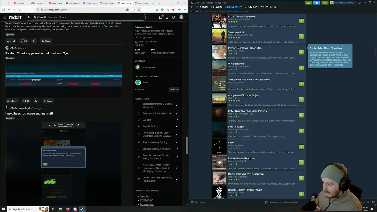Click the Reddit logo
Screen dimensions: 377x212
(15, 17)
